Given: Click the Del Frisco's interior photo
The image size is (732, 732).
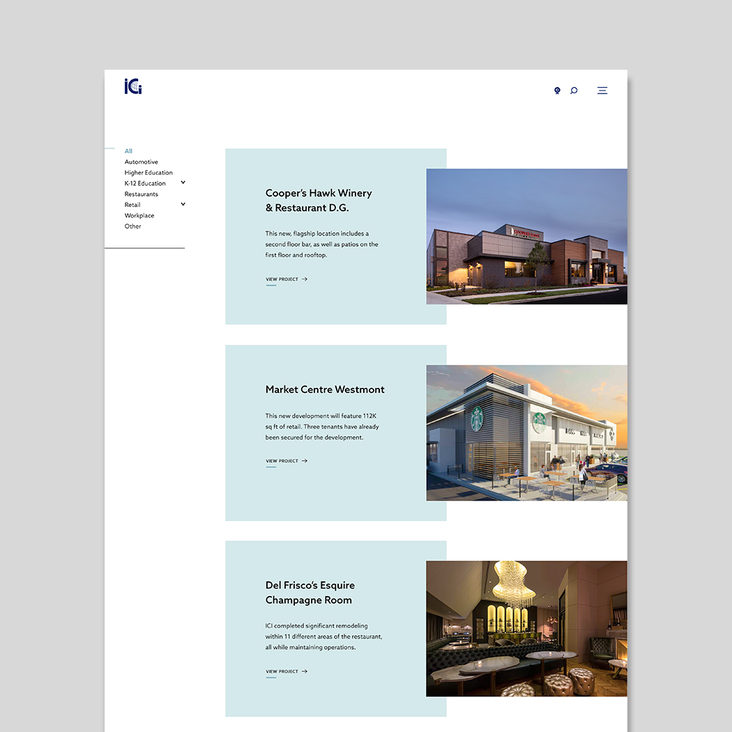Looking at the screenshot, I should (x=526, y=629).
